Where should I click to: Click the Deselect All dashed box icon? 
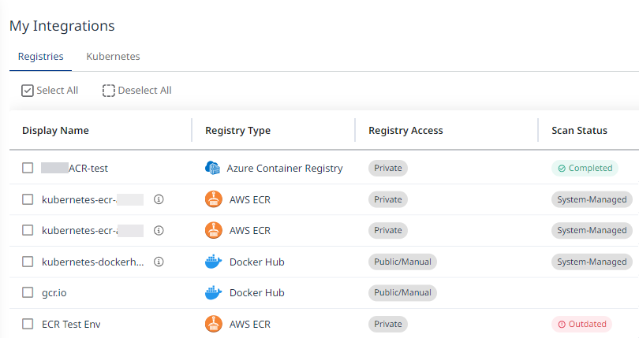(109, 91)
